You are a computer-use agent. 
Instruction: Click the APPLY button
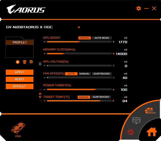tap(19, 72)
